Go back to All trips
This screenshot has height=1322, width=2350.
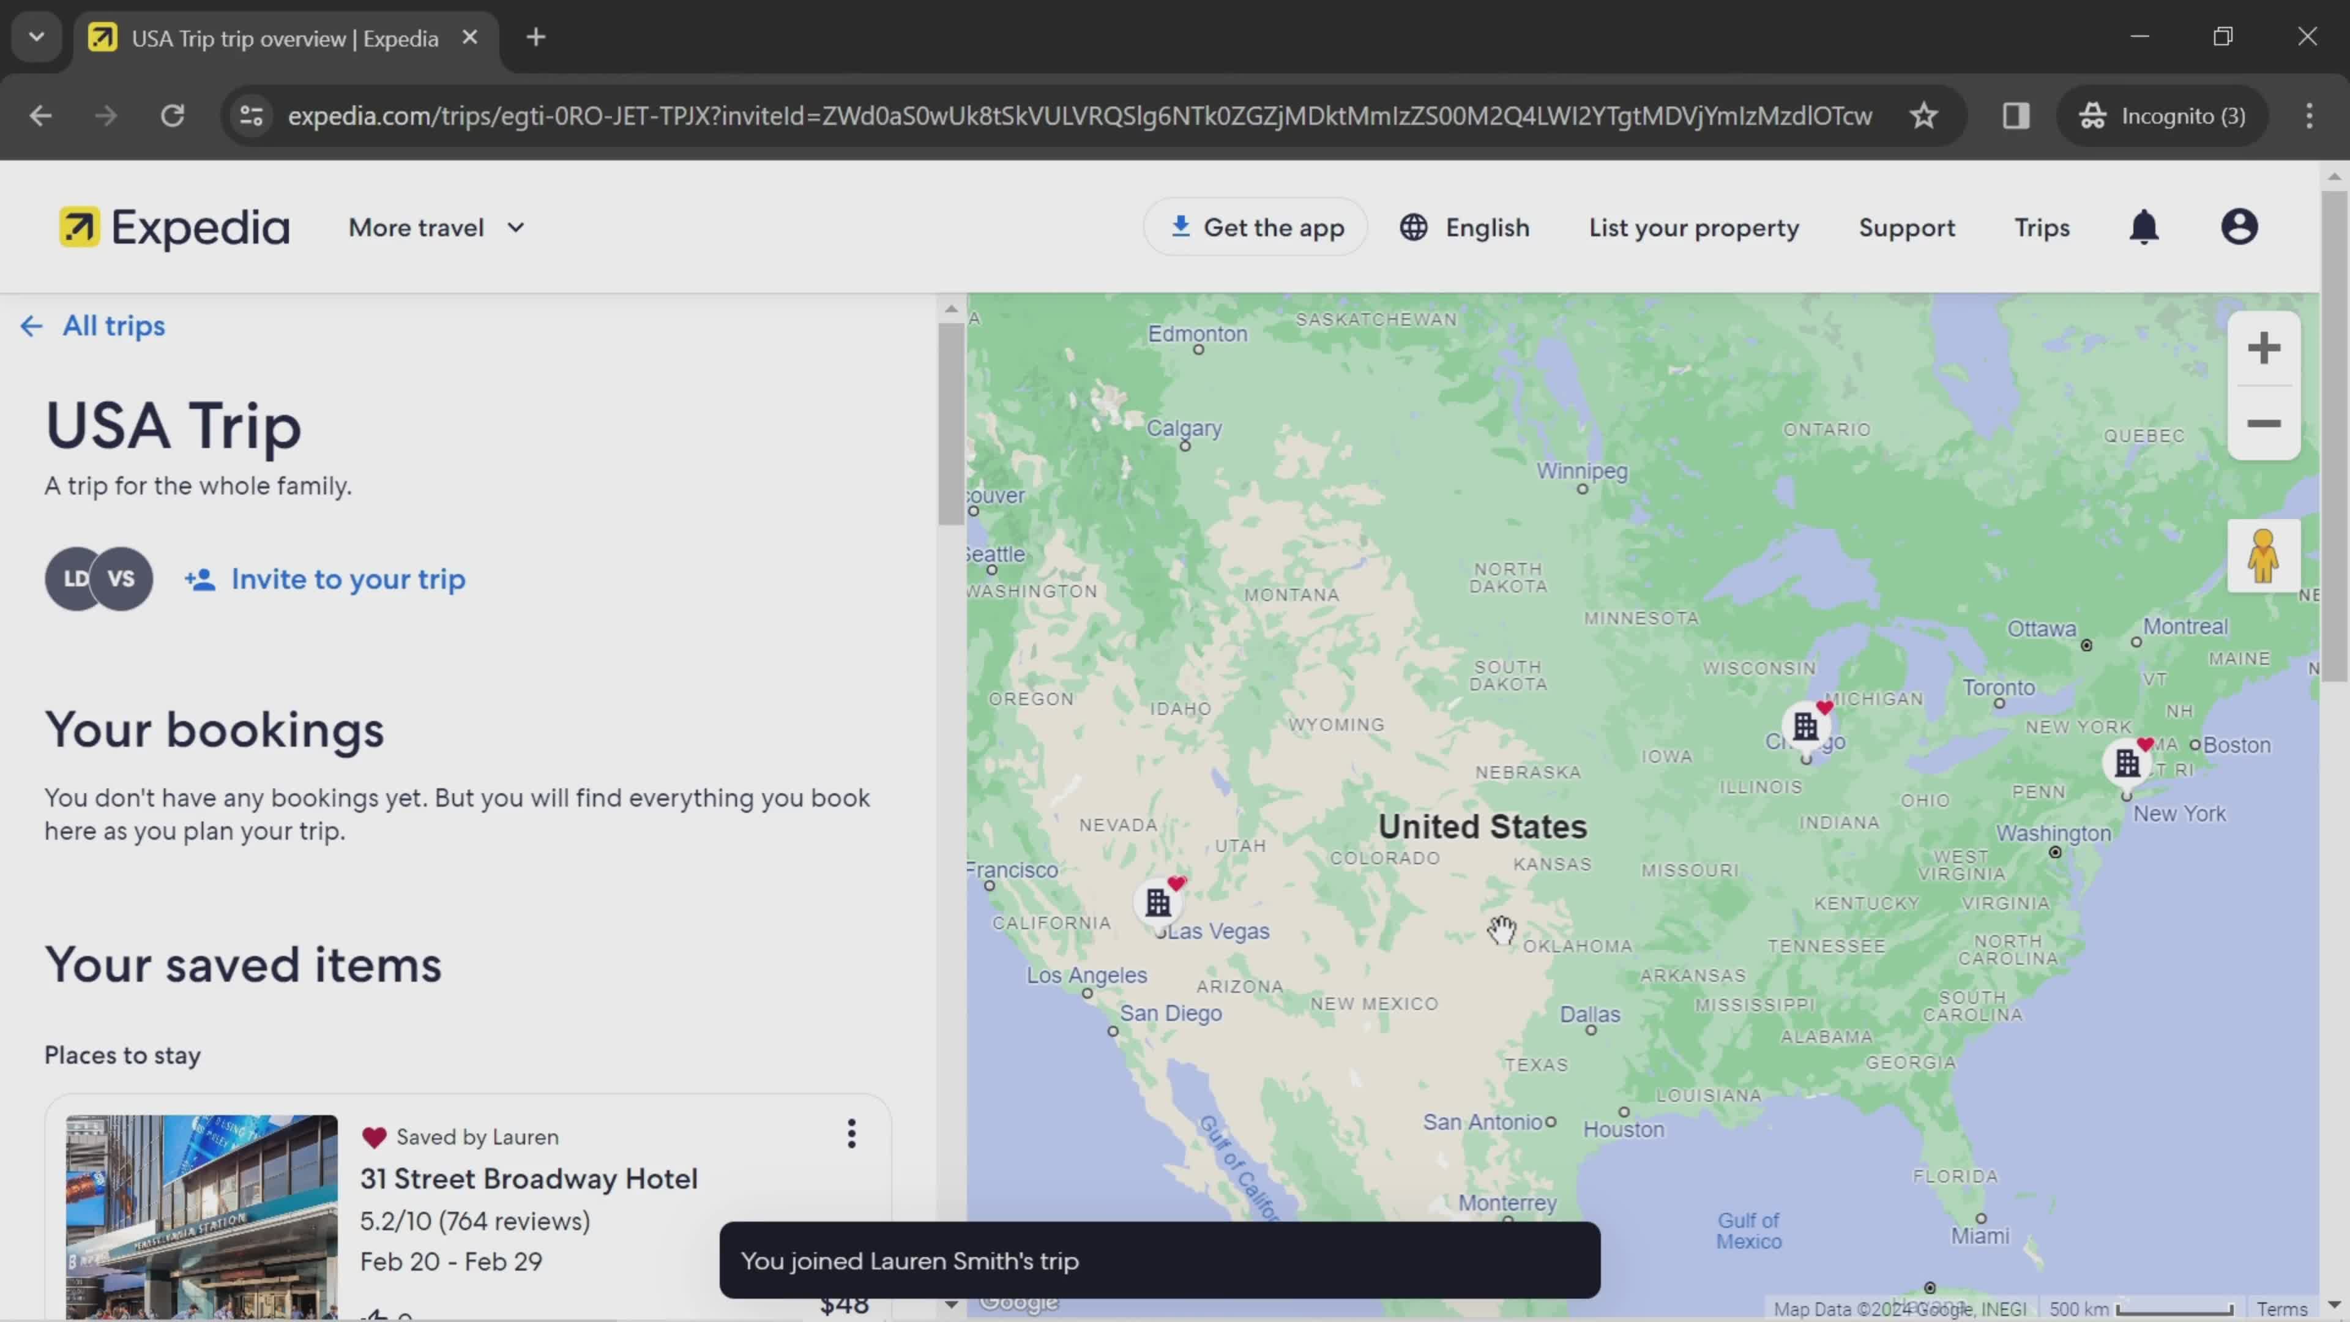click(x=93, y=326)
